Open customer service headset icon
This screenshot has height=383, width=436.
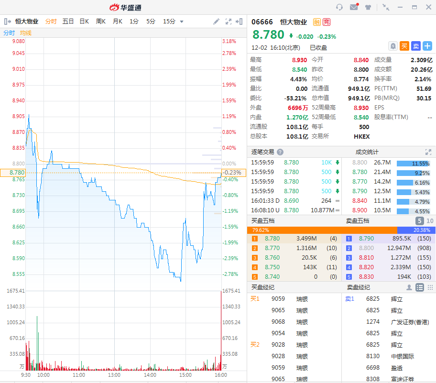point(339,7)
